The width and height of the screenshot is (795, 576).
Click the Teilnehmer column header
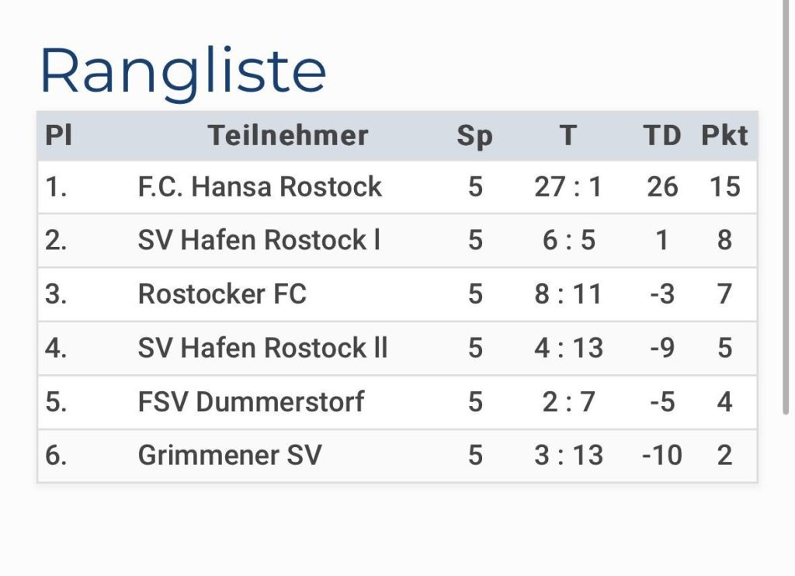coord(288,135)
